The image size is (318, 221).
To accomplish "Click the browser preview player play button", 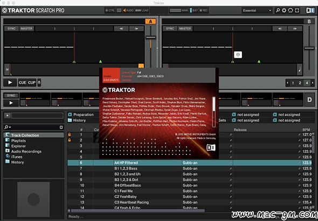I will [8, 116].
